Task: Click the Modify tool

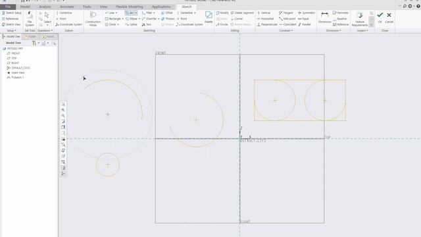Action: click(x=222, y=13)
